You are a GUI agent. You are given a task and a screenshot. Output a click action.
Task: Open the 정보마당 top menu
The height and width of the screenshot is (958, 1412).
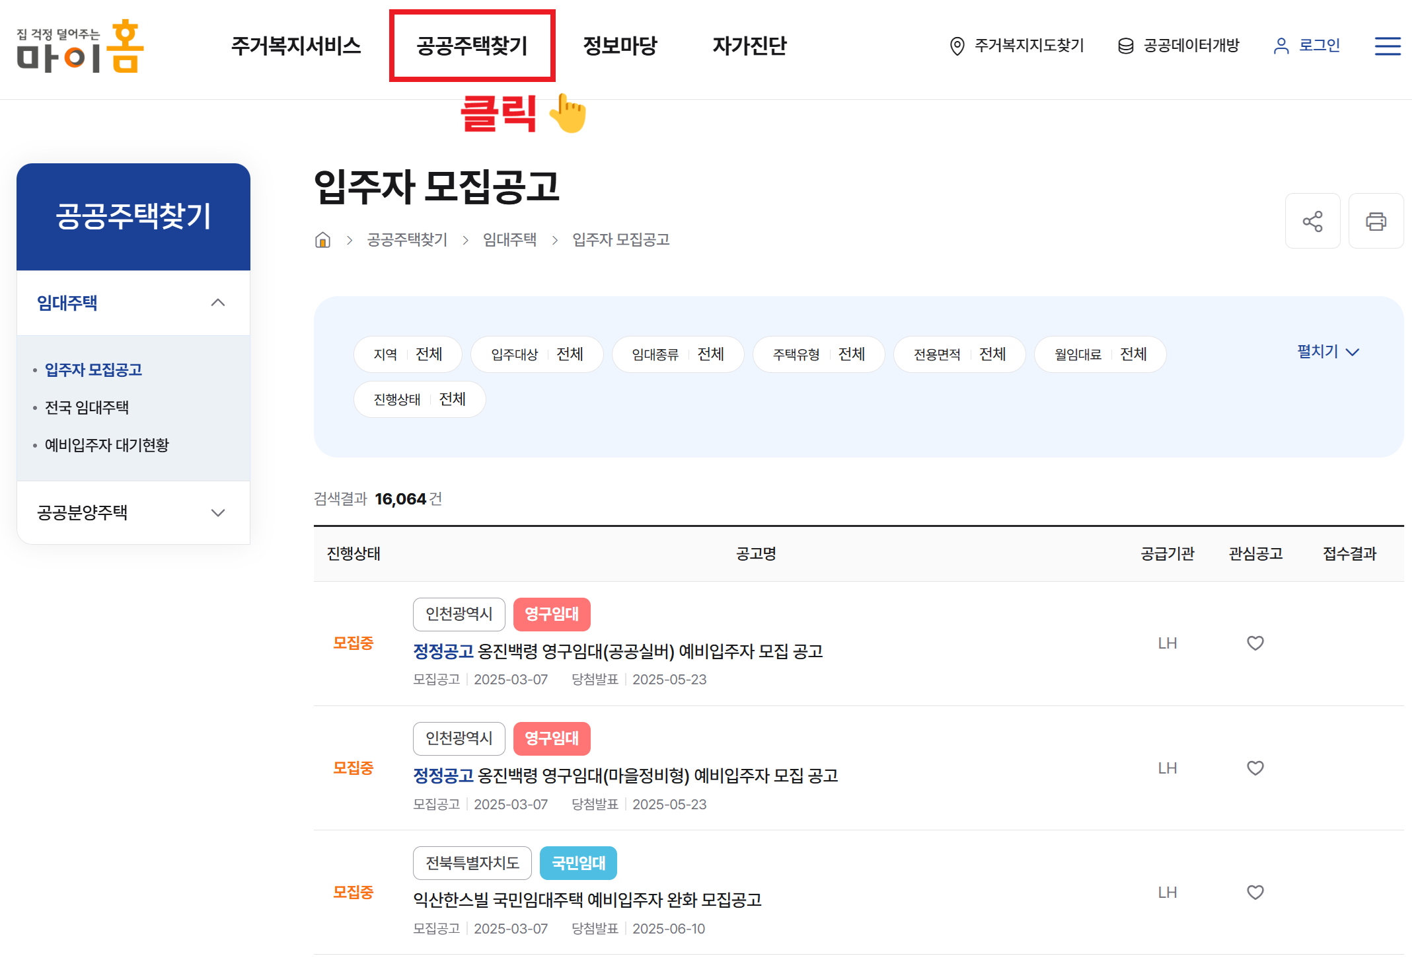pos(620,46)
